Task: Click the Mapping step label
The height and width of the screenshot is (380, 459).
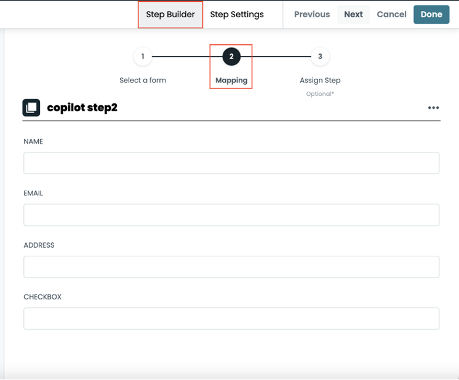Action: tap(231, 81)
